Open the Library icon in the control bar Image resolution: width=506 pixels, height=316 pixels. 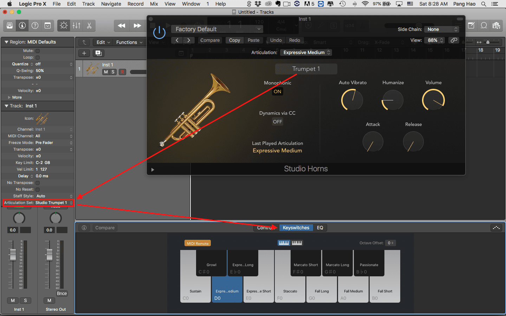(9, 26)
